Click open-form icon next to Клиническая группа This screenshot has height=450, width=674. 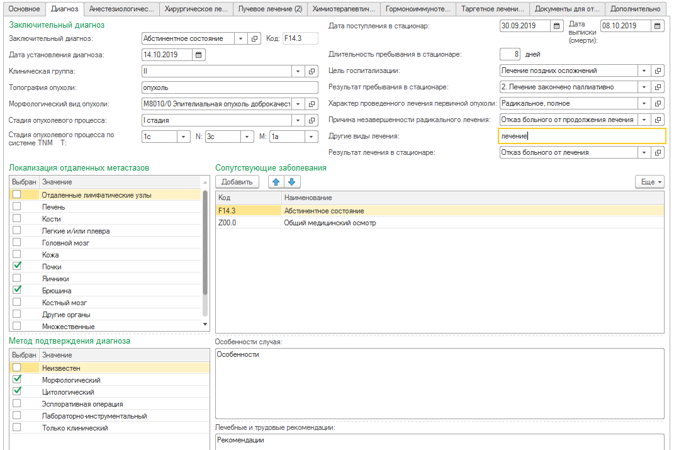(x=313, y=71)
